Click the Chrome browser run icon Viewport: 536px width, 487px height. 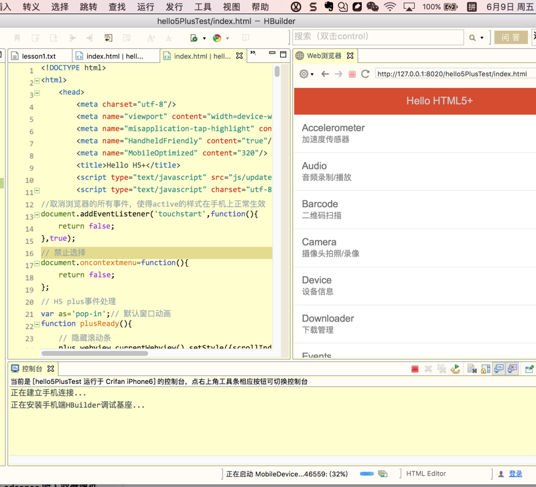(217, 38)
